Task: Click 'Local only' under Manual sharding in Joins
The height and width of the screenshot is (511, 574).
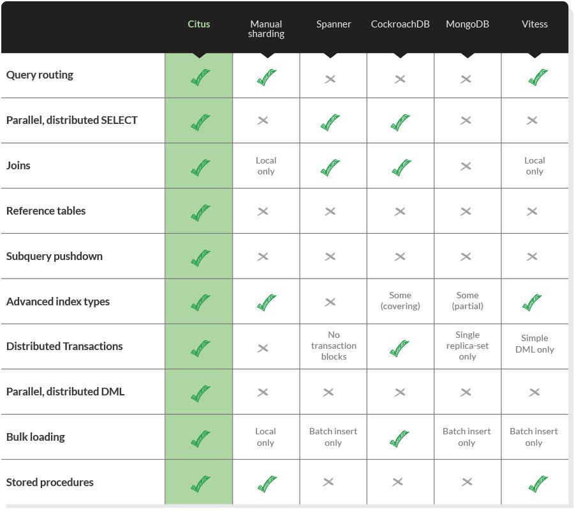Action: click(x=266, y=166)
